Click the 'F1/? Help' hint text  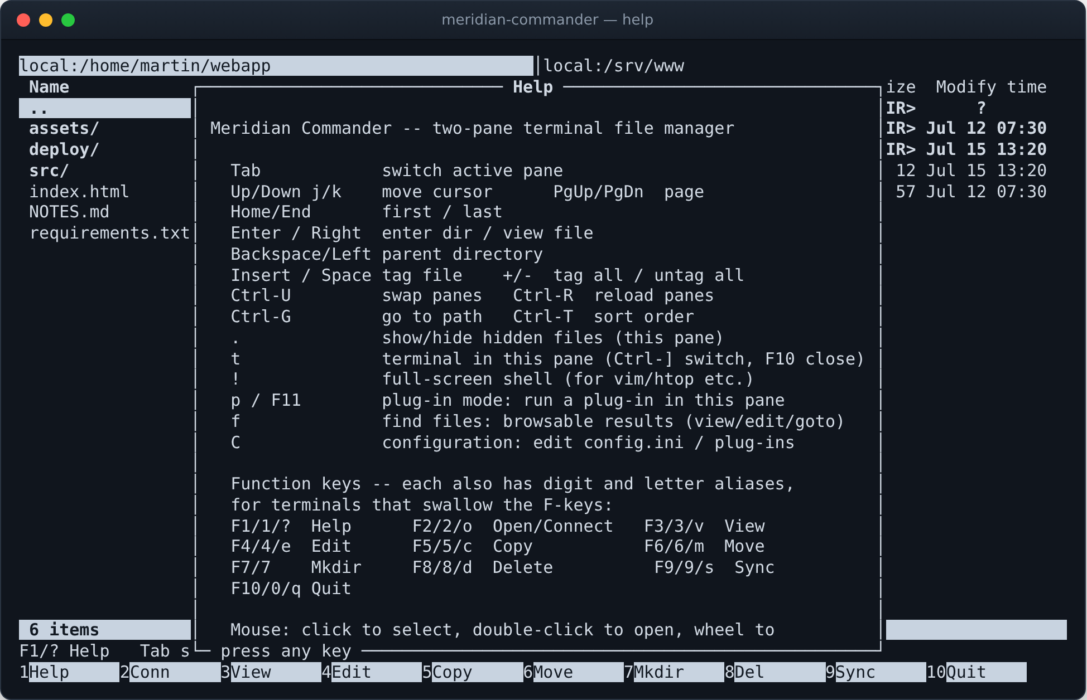coord(64,651)
